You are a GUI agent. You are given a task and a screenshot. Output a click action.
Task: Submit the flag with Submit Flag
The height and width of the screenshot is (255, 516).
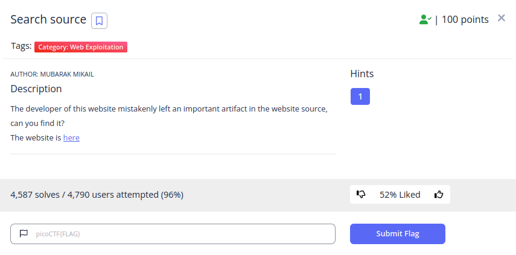(398, 234)
